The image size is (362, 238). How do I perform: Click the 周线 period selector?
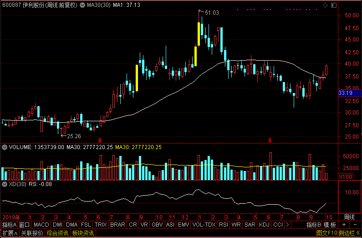coord(349,217)
